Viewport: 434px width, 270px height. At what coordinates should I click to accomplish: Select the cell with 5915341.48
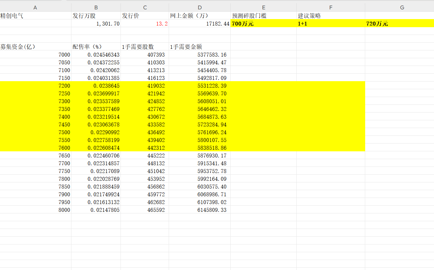(x=200, y=163)
